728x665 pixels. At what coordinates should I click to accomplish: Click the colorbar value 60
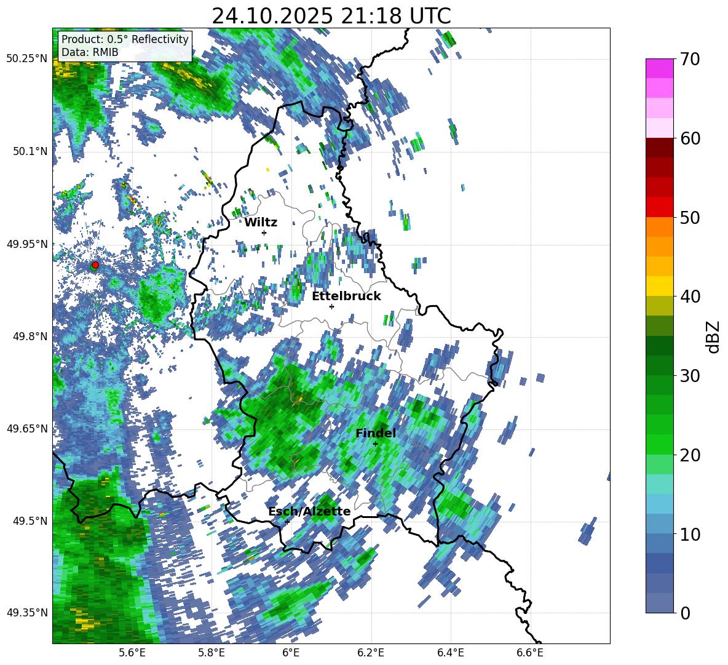coord(690,138)
